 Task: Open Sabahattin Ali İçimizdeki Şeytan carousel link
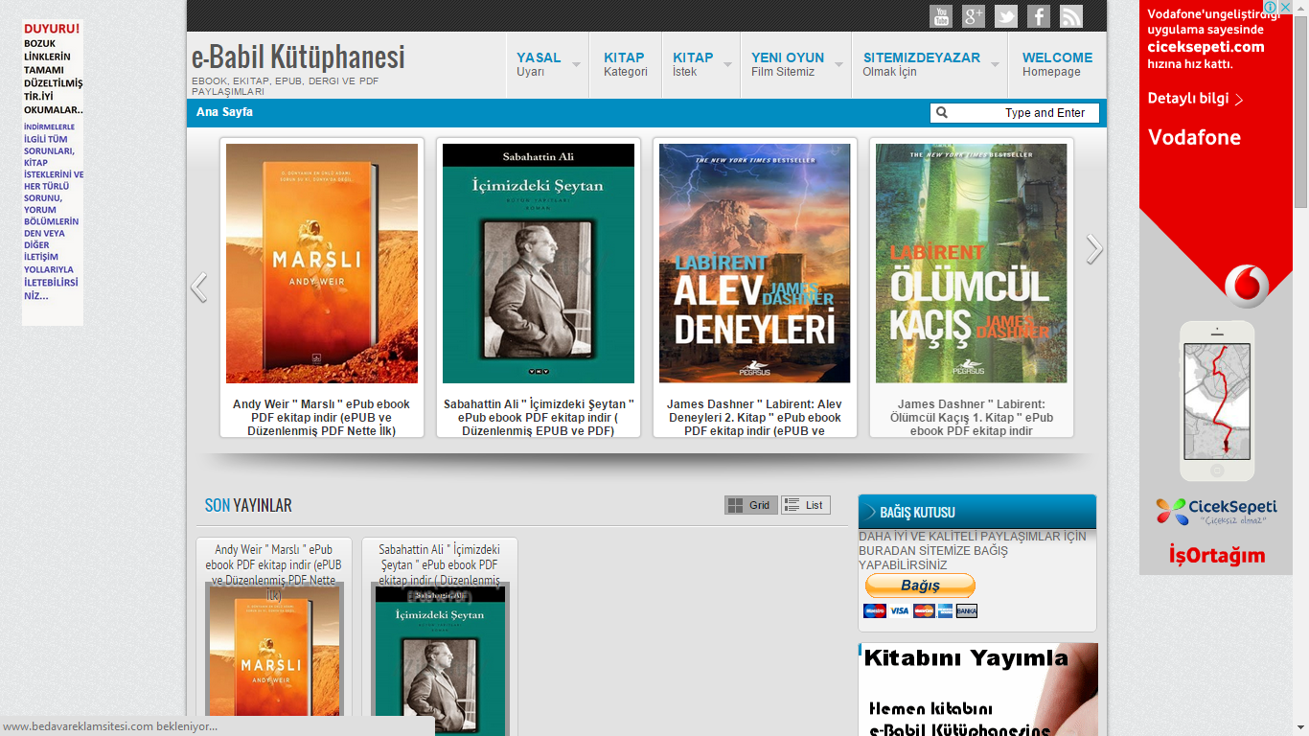point(538,418)
